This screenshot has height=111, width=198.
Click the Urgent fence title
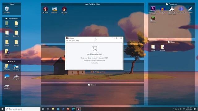tap(92, 85)
